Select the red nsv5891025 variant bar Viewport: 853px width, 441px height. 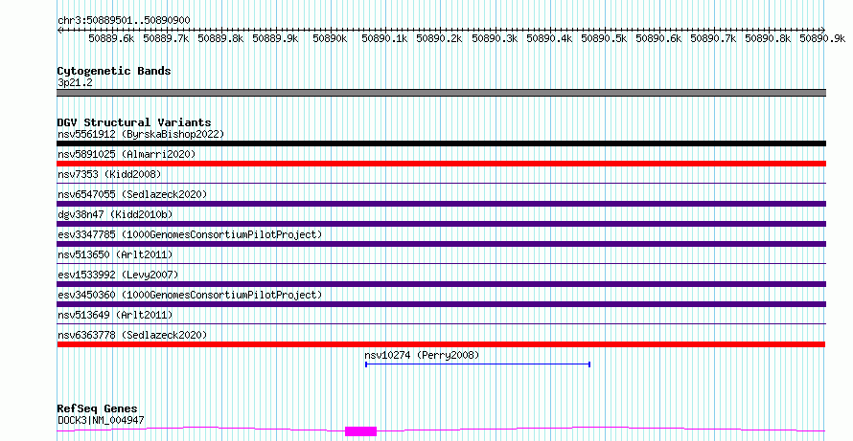(441, 164)
